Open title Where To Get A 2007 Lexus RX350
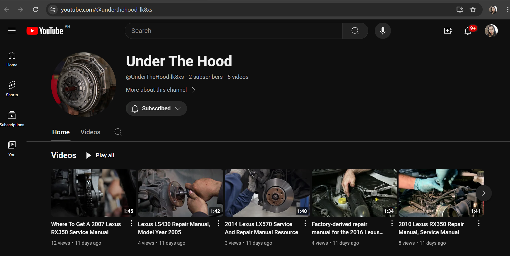The width and height of the screenshot is (510, 256). (86, 228)
